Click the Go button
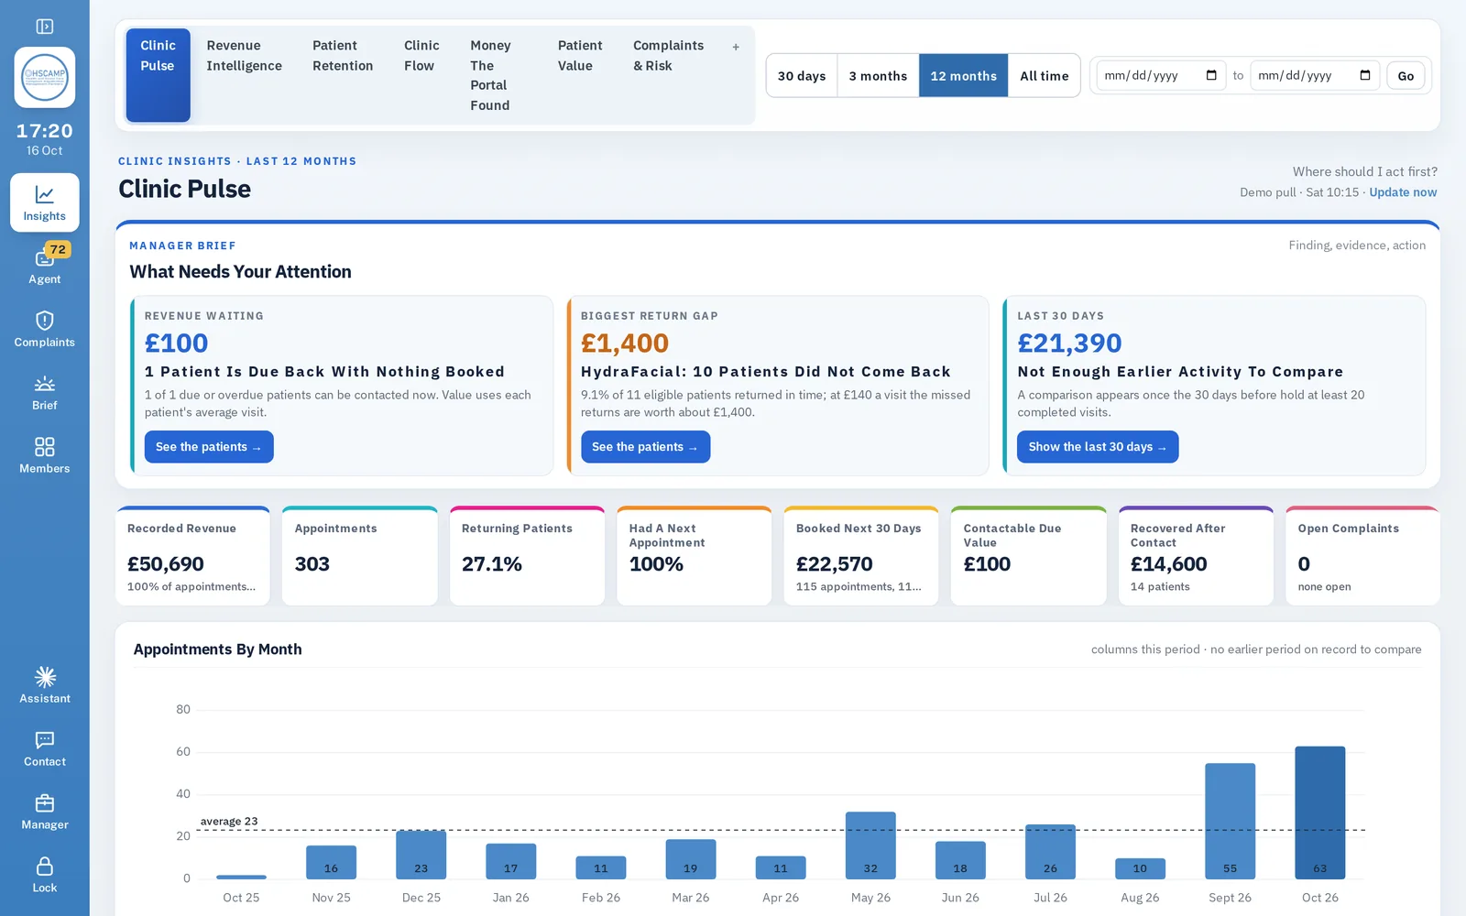This screenshot has height=916, width=1466. 1406,76
